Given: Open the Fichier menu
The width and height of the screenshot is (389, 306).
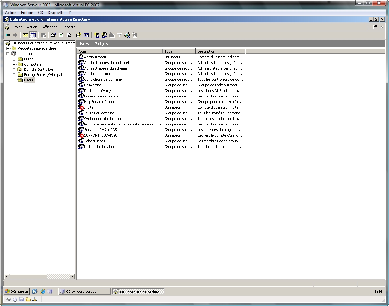Looking at the screenshot, I should pos(16,27).
